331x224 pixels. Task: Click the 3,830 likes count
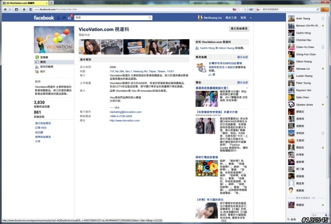[39, 102]
